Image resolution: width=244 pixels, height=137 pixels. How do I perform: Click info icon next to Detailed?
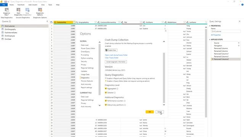pos(115,92)
